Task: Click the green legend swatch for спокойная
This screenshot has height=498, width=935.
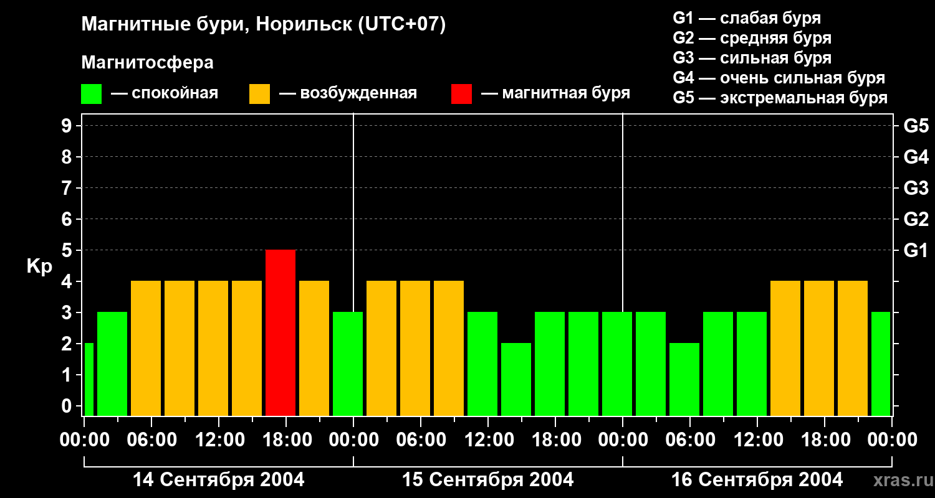Action: click(91, 94)
